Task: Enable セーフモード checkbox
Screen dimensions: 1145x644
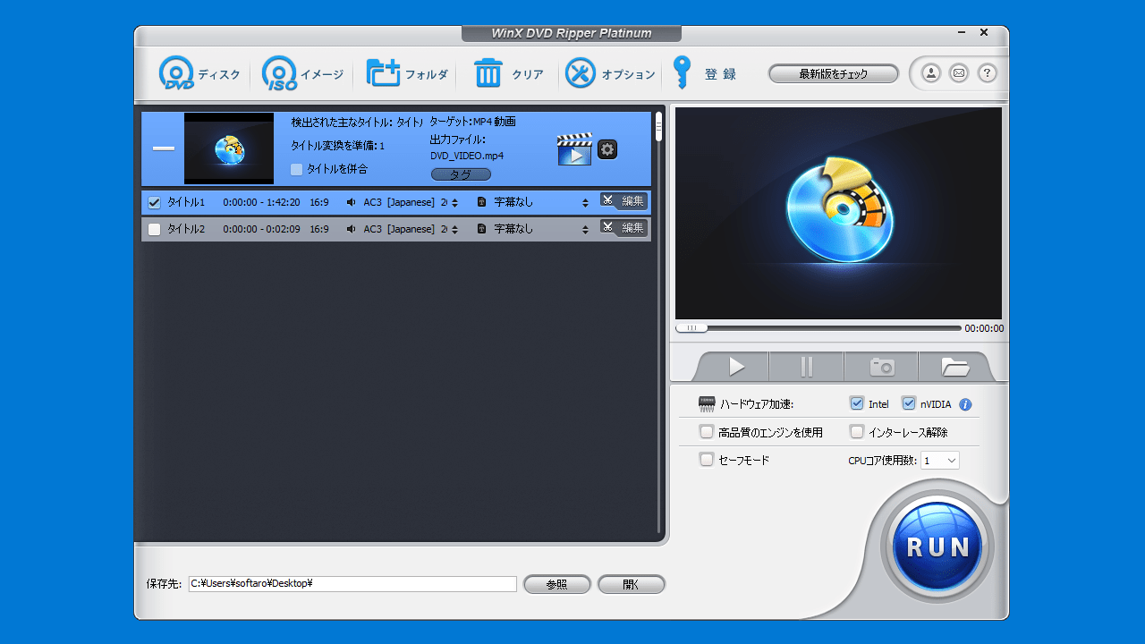Action: pos(707,460)
